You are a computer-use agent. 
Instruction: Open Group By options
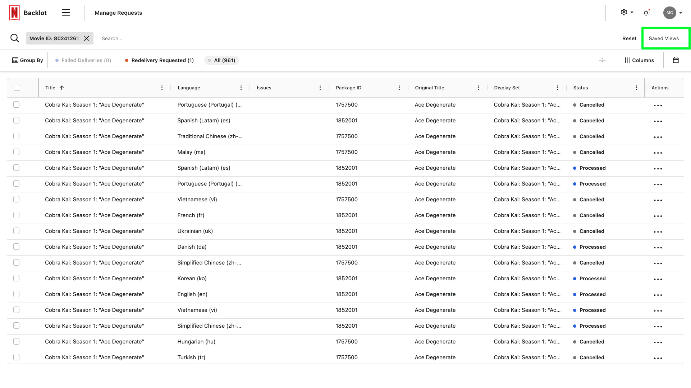click(27, 60)
